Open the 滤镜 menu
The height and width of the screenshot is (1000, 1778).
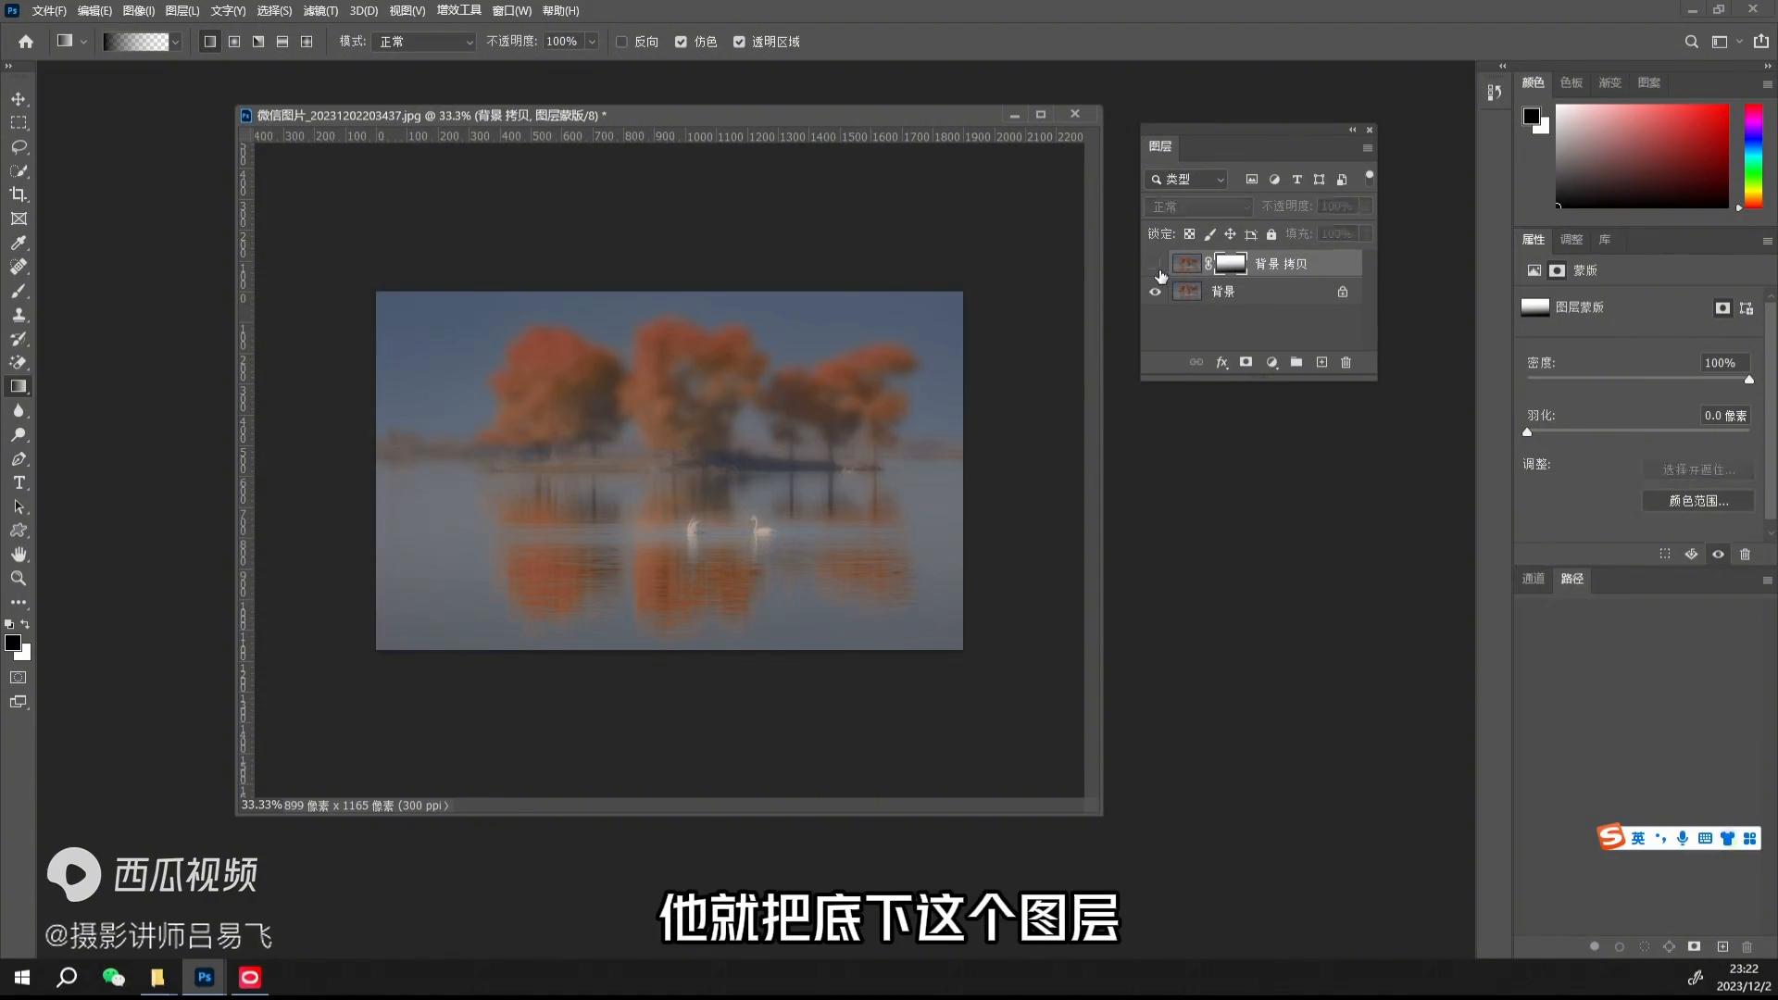(x=319, y=10)
